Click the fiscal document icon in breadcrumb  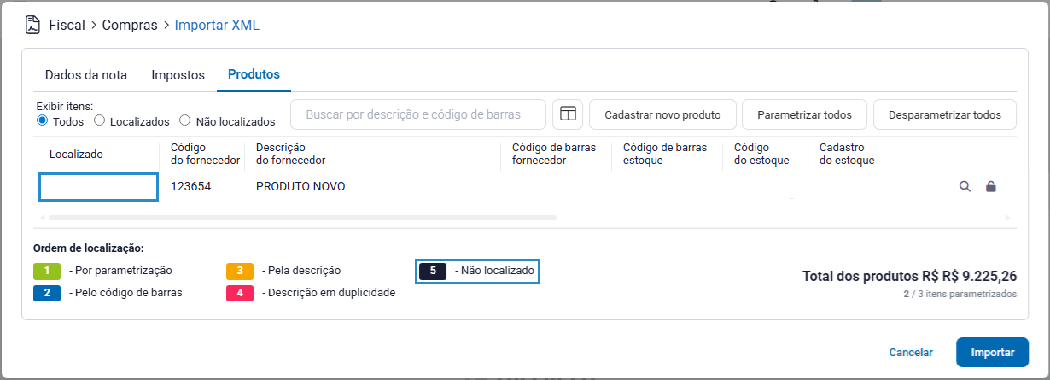click(x=33, y=25)
